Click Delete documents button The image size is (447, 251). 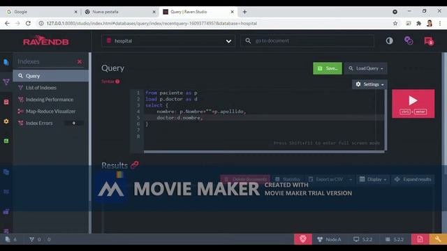tap(245, 179)
